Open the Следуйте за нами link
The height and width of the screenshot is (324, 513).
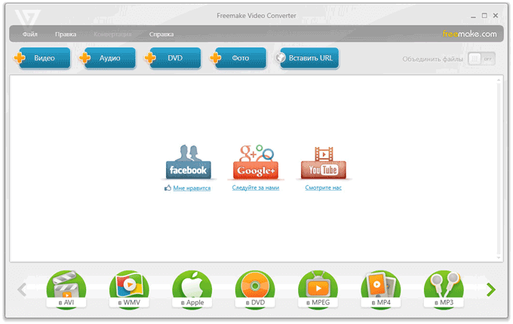256,188
